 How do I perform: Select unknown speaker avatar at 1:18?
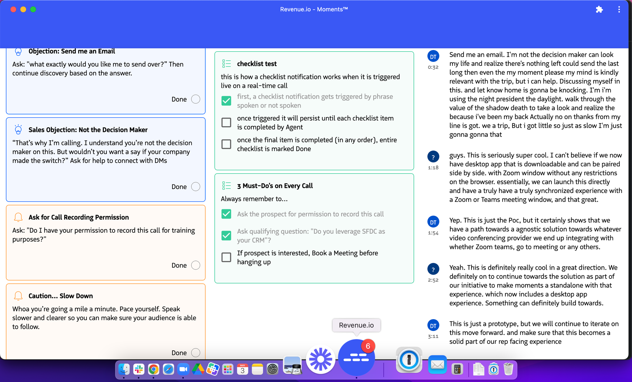tap(433, 157)
